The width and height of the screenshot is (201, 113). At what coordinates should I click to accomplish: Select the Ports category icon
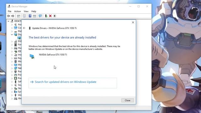(15, 72)
